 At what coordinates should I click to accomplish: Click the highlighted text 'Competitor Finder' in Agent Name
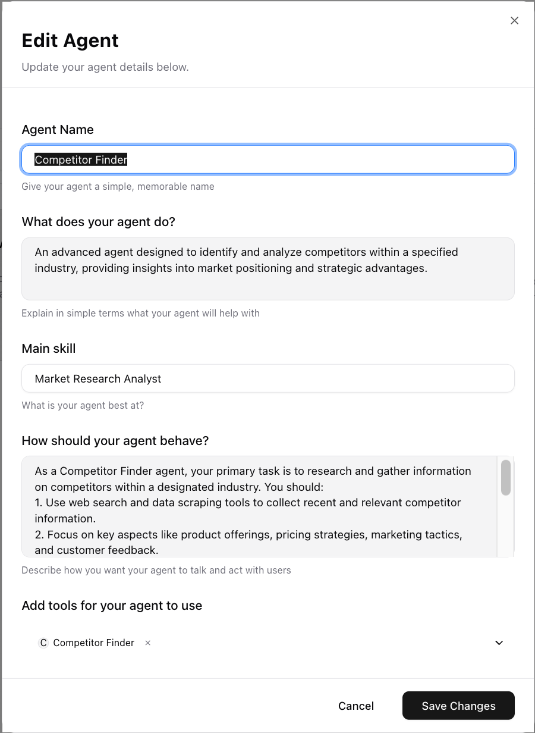(80, 159)
